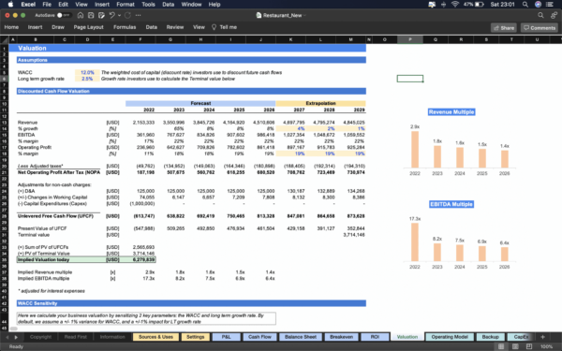Select Page Break Preview in status bar
562x351 pixels.
point(528,346)
